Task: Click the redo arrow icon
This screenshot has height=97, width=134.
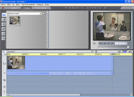Action: pos(128,8)
